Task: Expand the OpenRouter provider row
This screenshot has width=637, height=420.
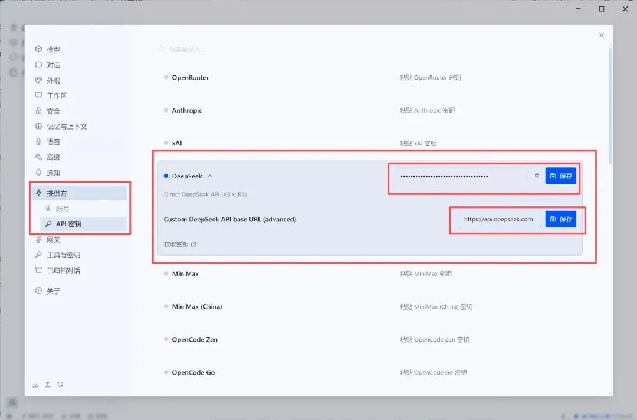Action: [190, 78]
